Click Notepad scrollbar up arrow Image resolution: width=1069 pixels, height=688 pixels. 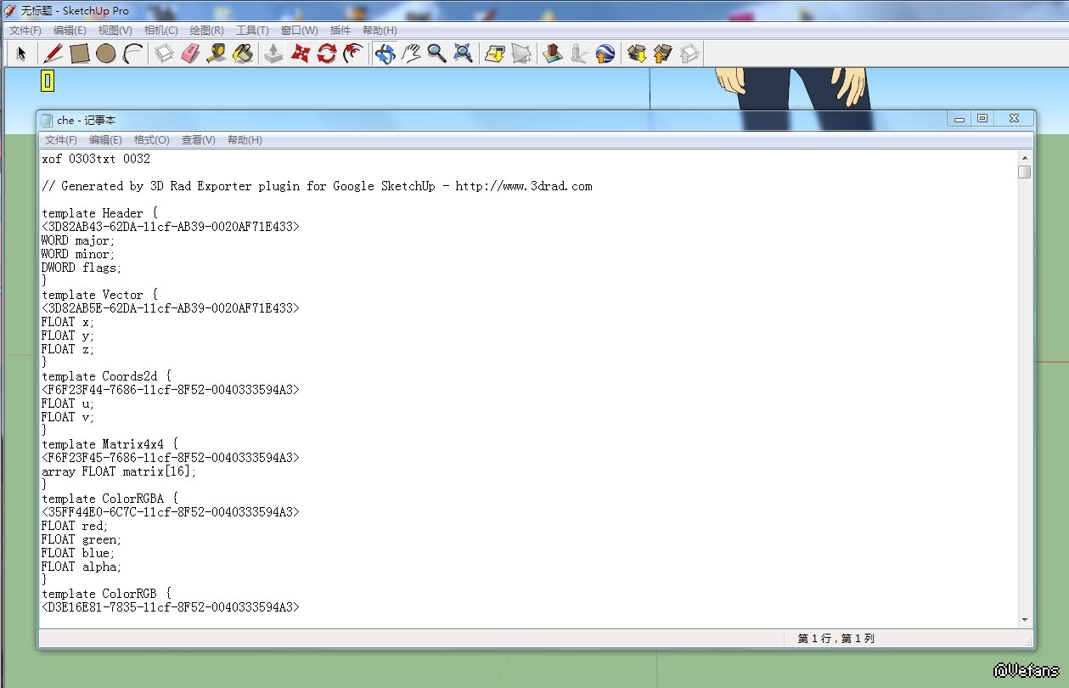1025,158
